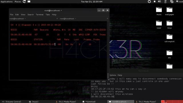Open the Search menu in terminal
183x103 pixels.
pos(31,15)
